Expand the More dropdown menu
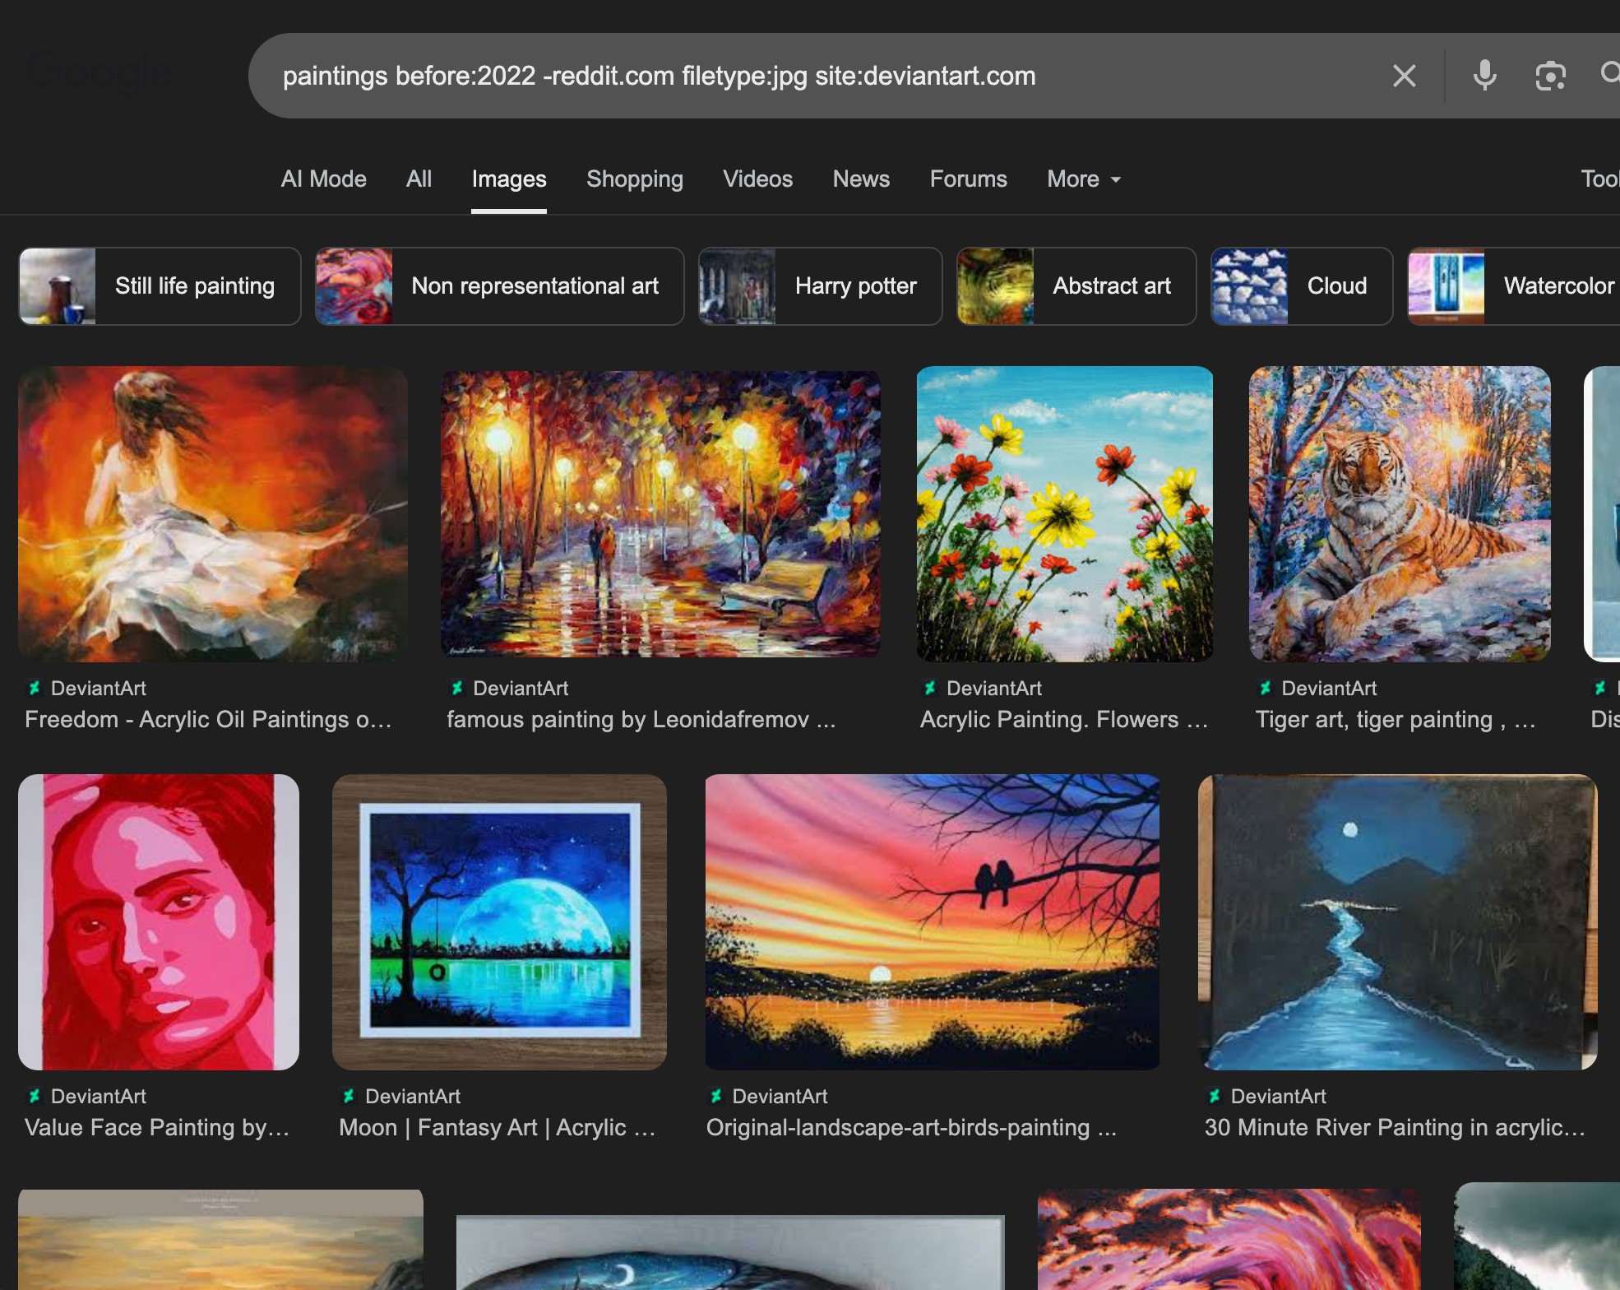The width and height of the screenshot is (1620, 1290). 1083,179
